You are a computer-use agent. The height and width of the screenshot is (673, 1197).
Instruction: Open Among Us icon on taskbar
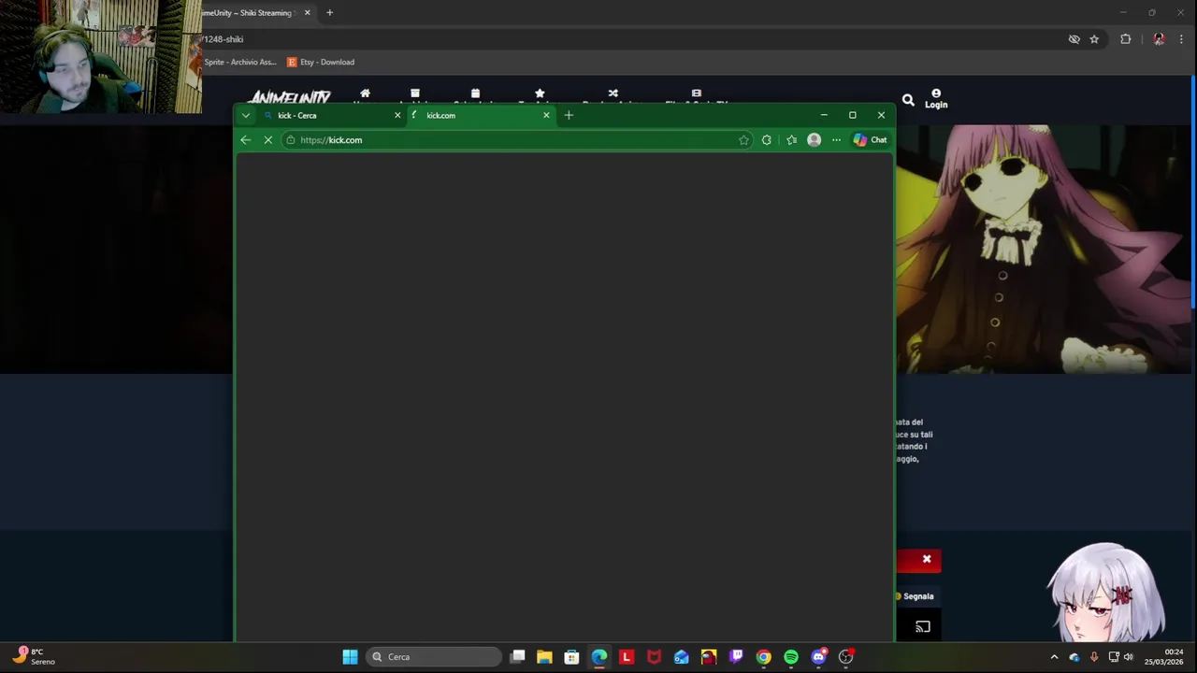pos(709,657)
